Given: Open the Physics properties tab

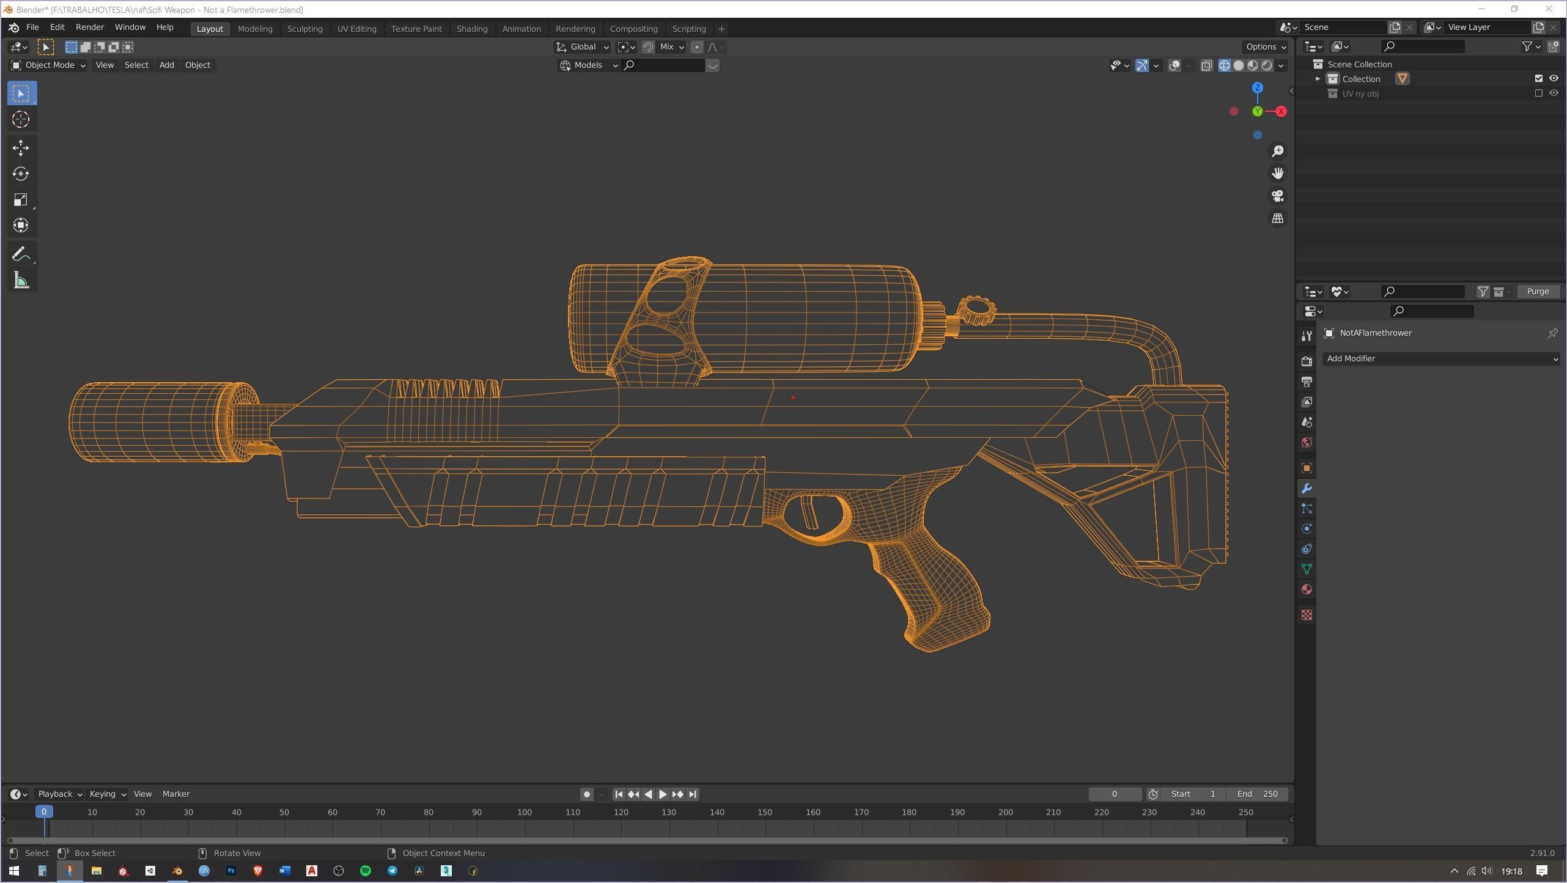Looking at the screenshot, I should (1307, 528).
